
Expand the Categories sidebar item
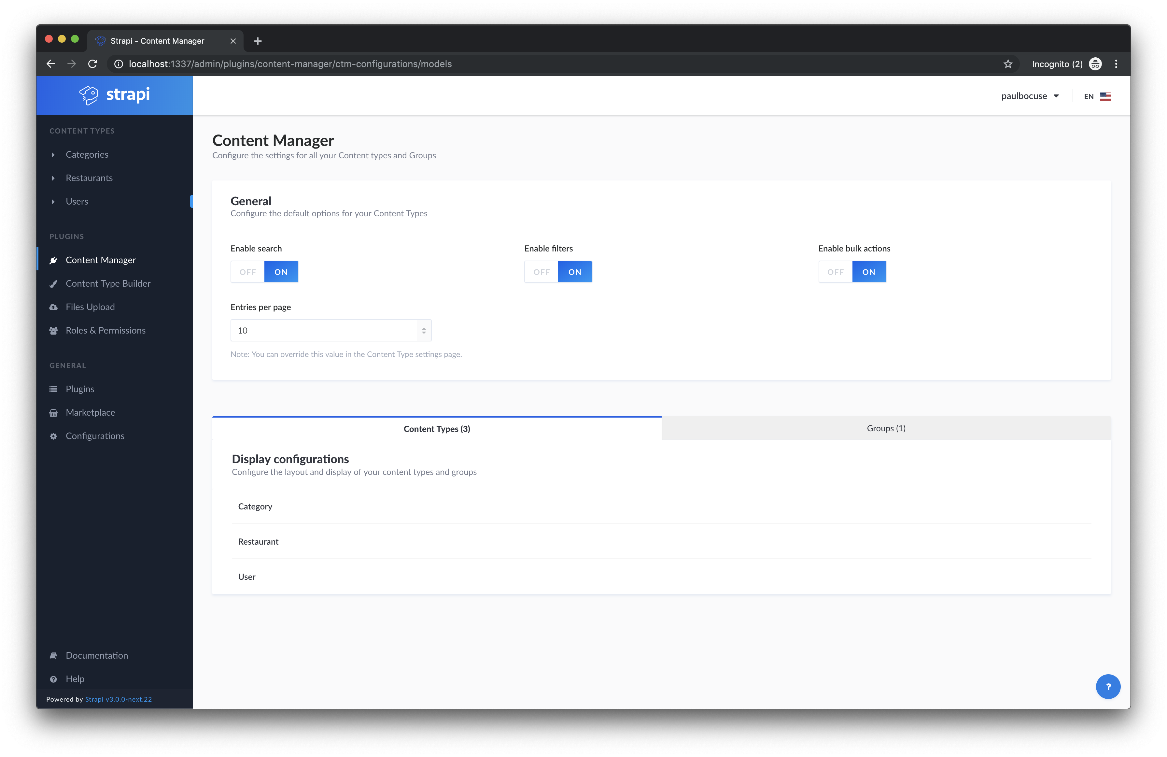[x=87, y=154]
